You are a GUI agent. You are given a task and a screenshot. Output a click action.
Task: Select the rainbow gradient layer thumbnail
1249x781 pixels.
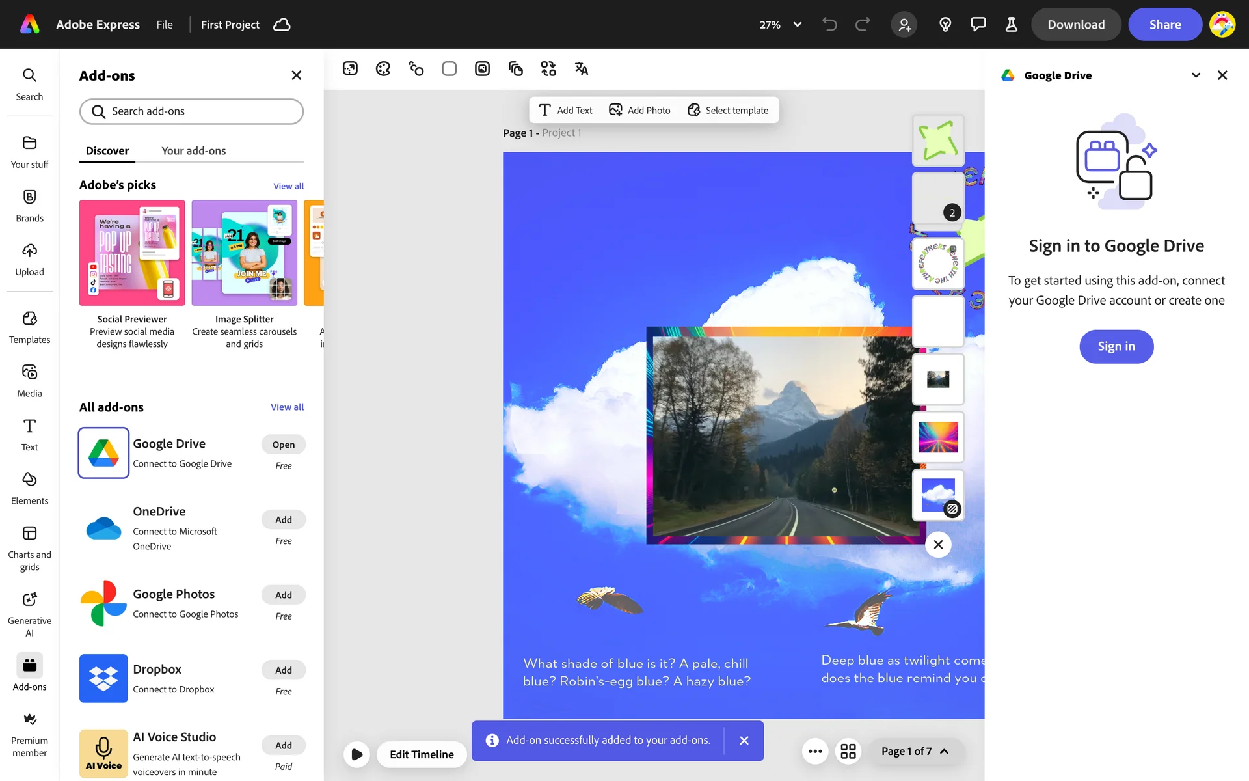coord(937,437)
